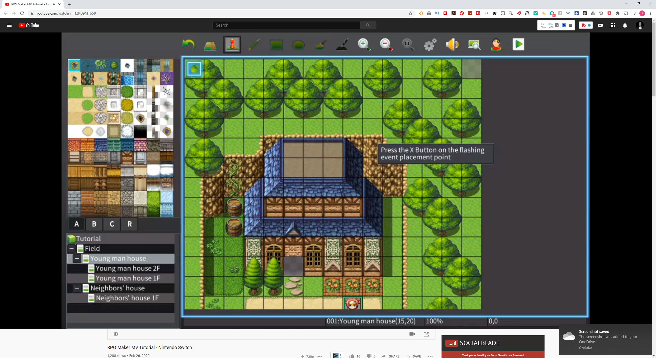Dislike the video with thumbs down

(369, 356)
